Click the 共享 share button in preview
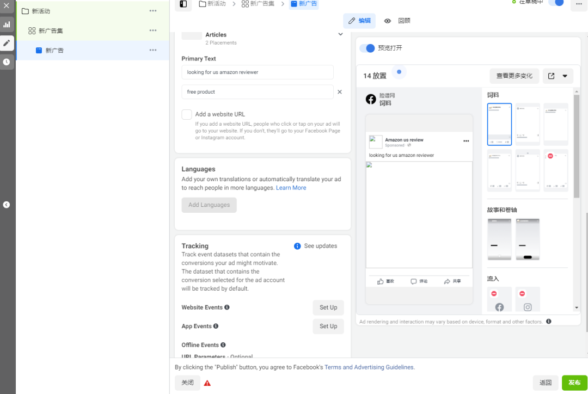Image resolution: width=588 pixels, height=394 pixels. click(x=452, y=281)
